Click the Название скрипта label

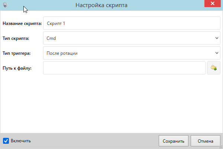[22, 23]
